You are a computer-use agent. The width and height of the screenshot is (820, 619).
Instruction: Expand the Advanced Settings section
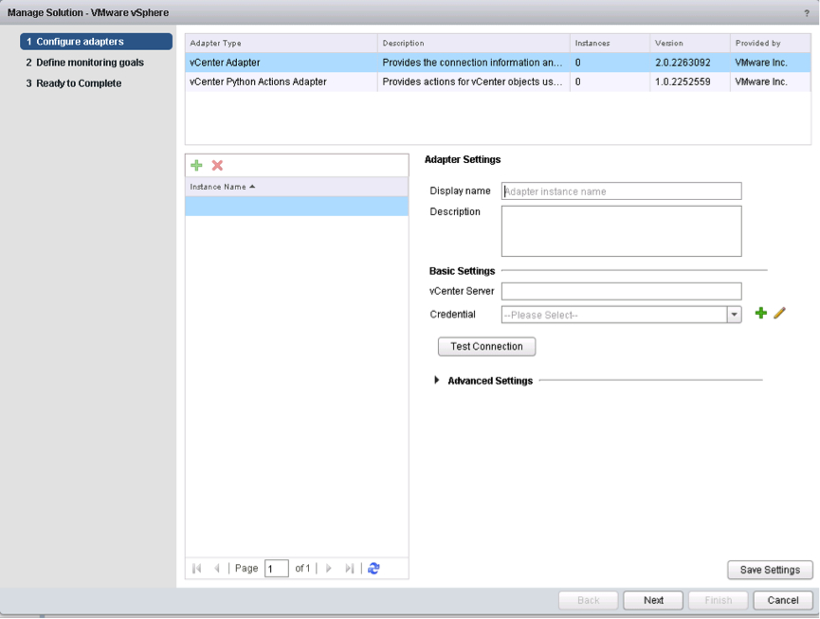[437, 380]
